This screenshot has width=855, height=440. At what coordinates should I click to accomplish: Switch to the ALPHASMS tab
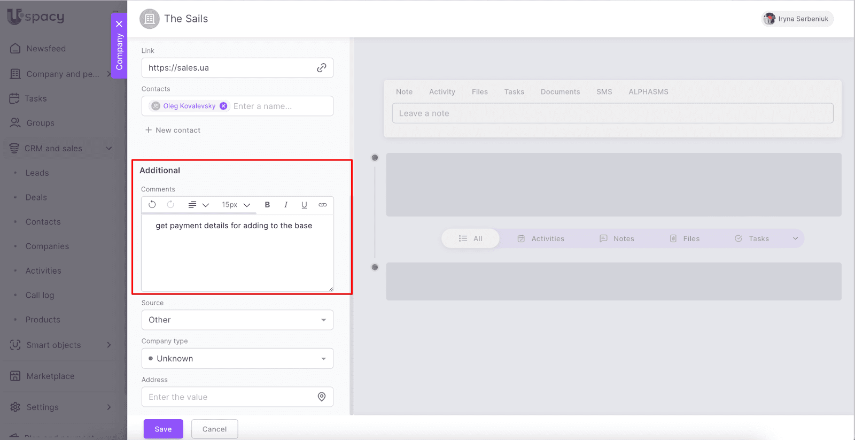pos(648,92)
